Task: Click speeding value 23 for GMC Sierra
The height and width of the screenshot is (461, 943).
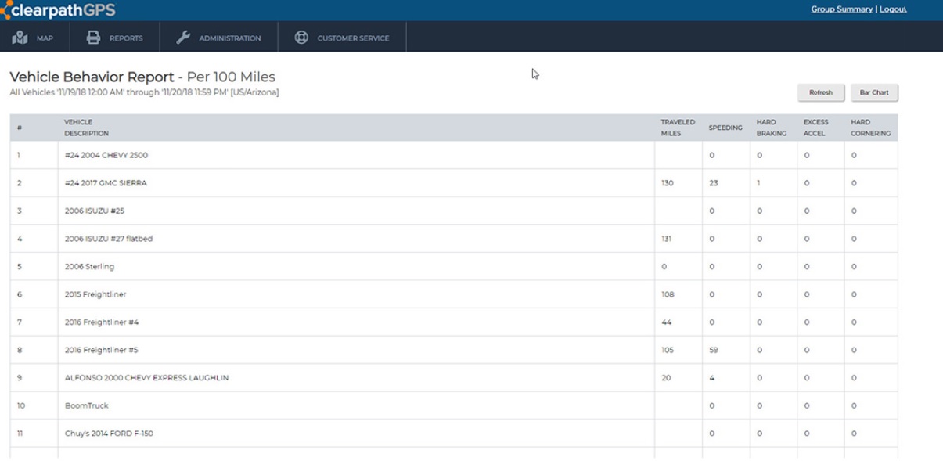Action: [x=714, y=183]
